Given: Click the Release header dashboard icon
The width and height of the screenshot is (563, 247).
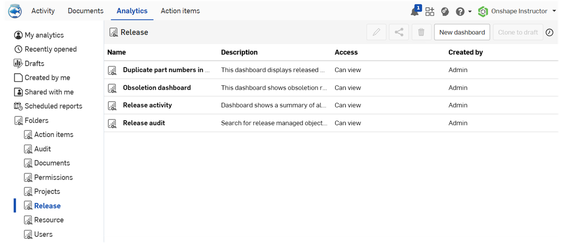Looking at the screenshot, I should [x=114, y=32].
